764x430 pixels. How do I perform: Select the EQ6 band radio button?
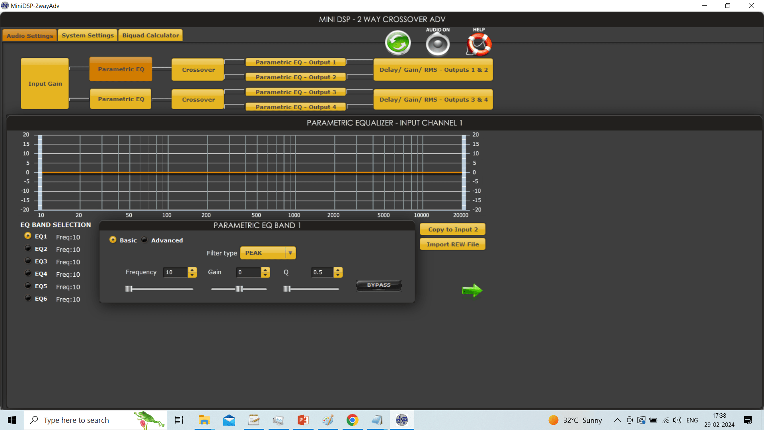click(x=28, y=297)
